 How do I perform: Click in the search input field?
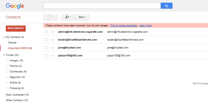pos(102,6)
